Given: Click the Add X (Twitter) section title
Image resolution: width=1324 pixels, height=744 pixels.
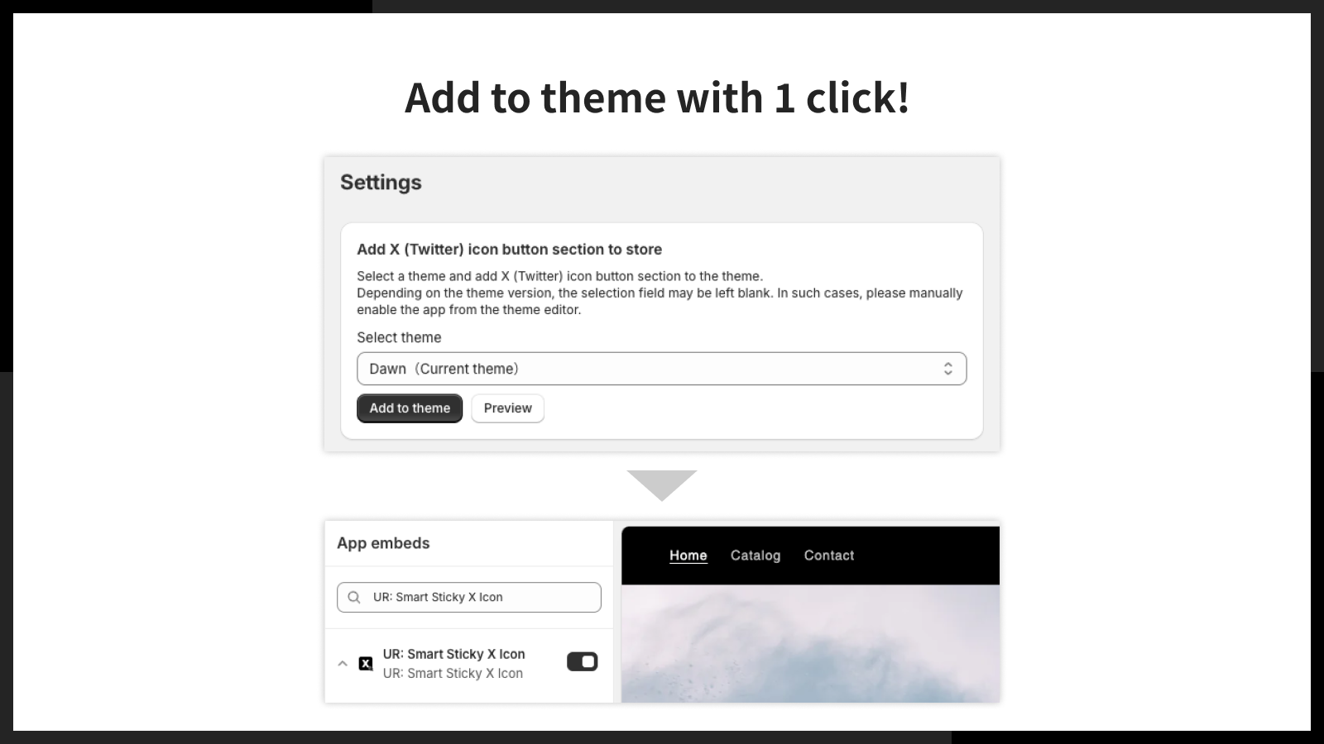Looking at the screenshot, I should 509,250.
